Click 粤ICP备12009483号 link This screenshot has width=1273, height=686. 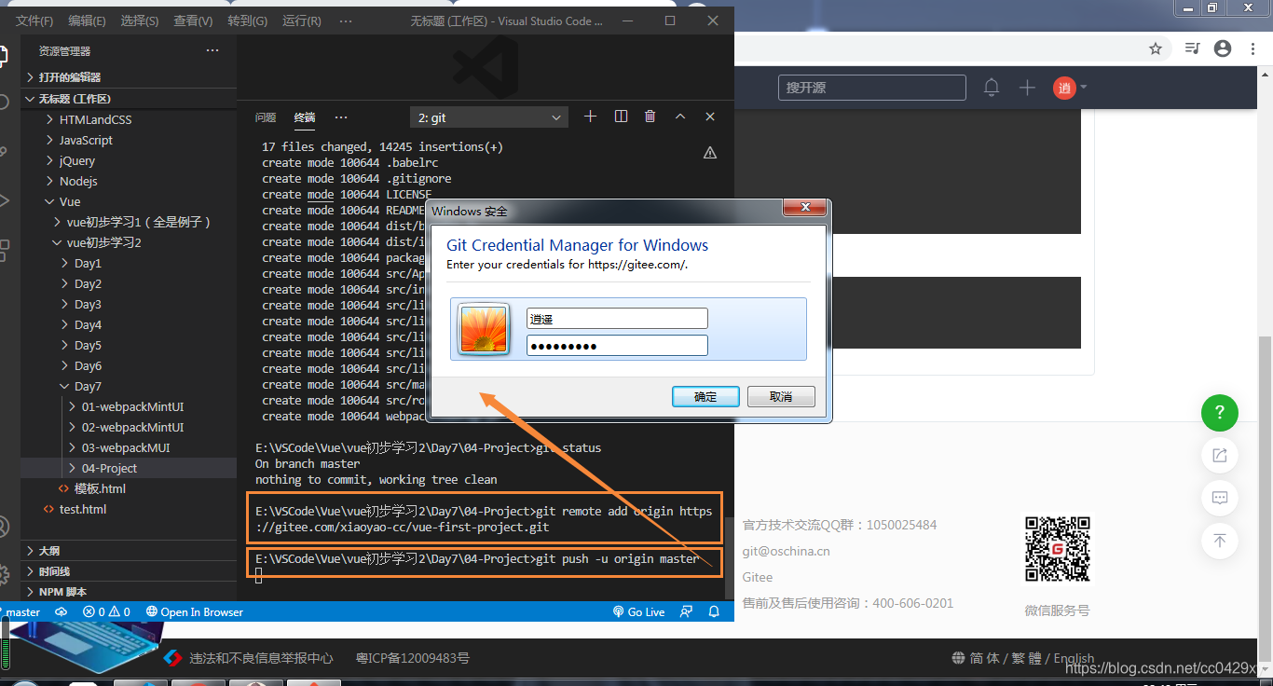point(413,658)
